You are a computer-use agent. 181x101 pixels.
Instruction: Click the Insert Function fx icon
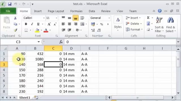pyautogui.click(x=61, y=42)
